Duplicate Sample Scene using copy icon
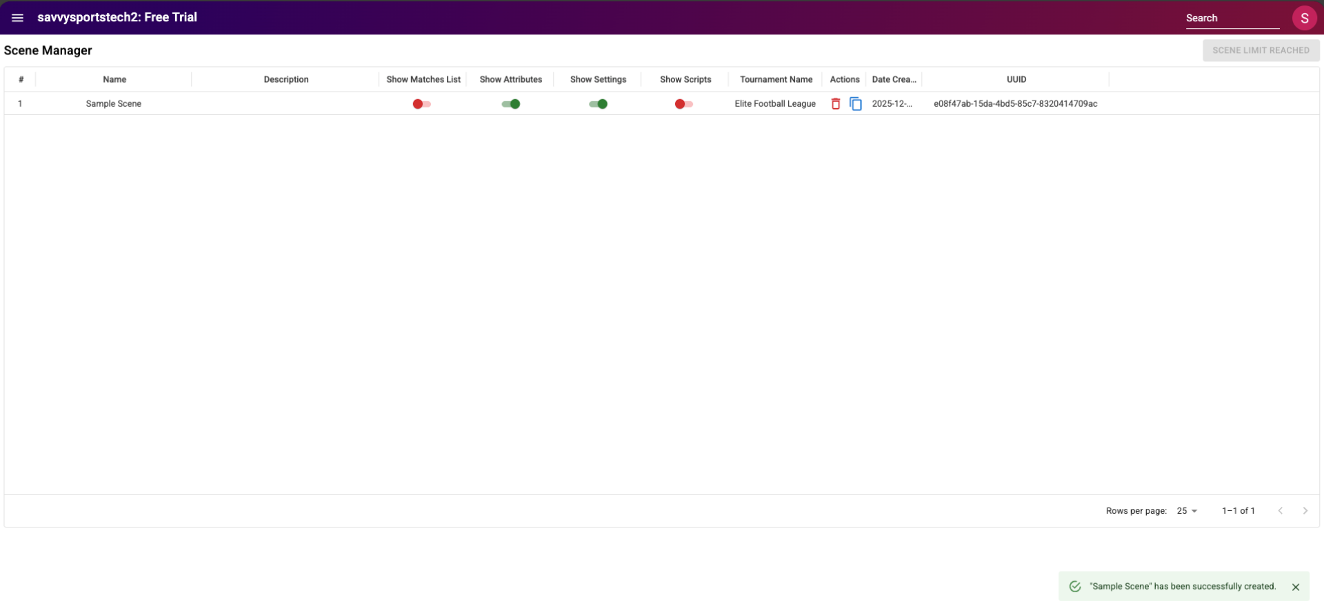Screen dimensions: 1324x606 (x=855, y=104)
